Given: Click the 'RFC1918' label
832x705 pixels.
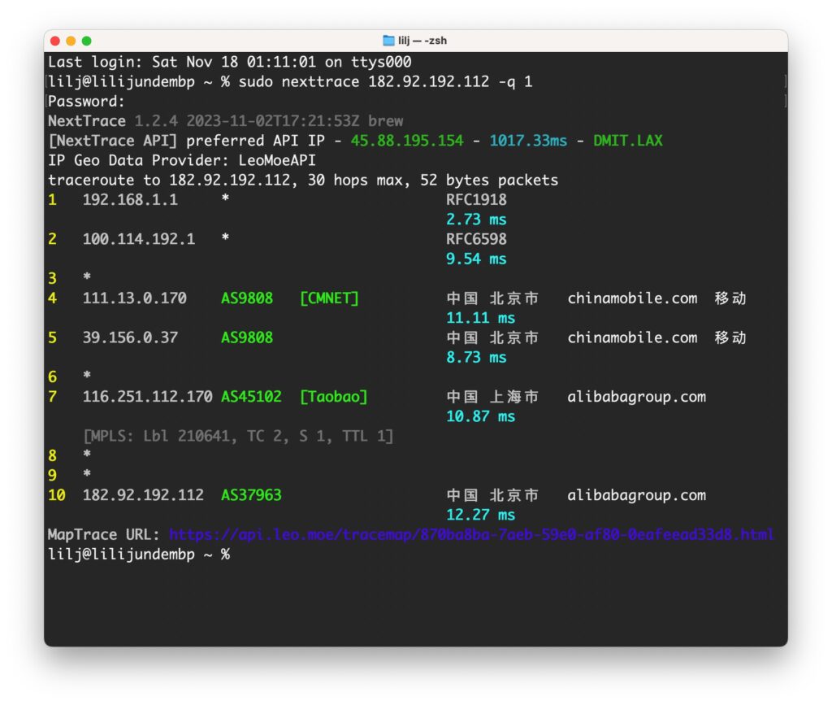Looking at the screenshot, I should click(476, 199).
